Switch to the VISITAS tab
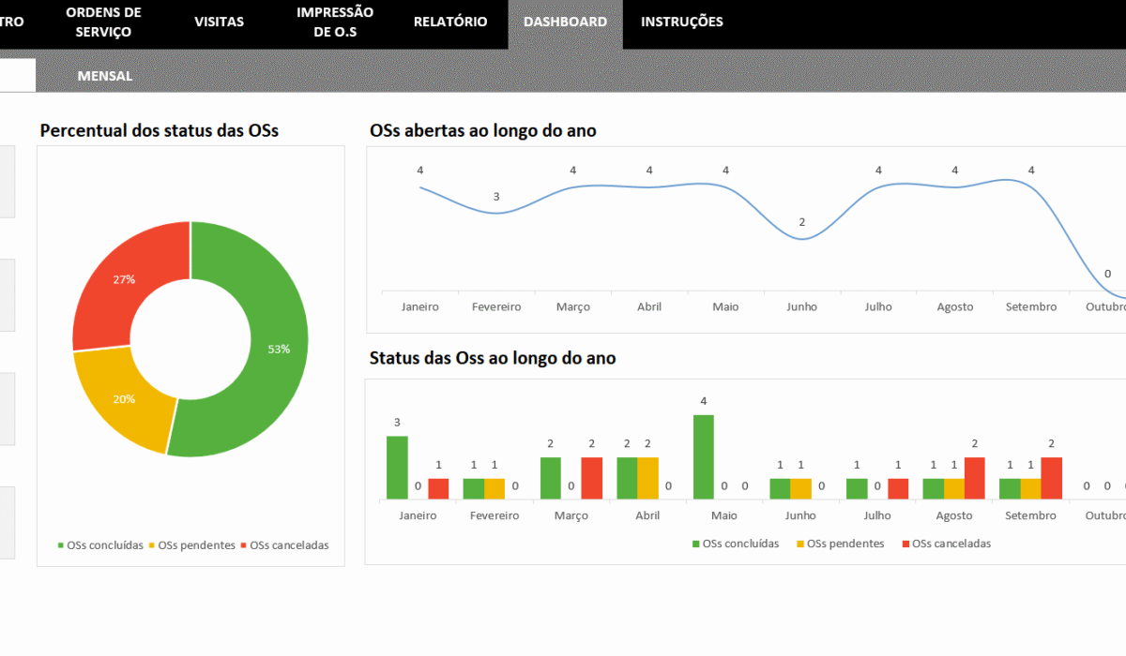The height and width of the screenshot is (656, 1126). pos(219,22)
